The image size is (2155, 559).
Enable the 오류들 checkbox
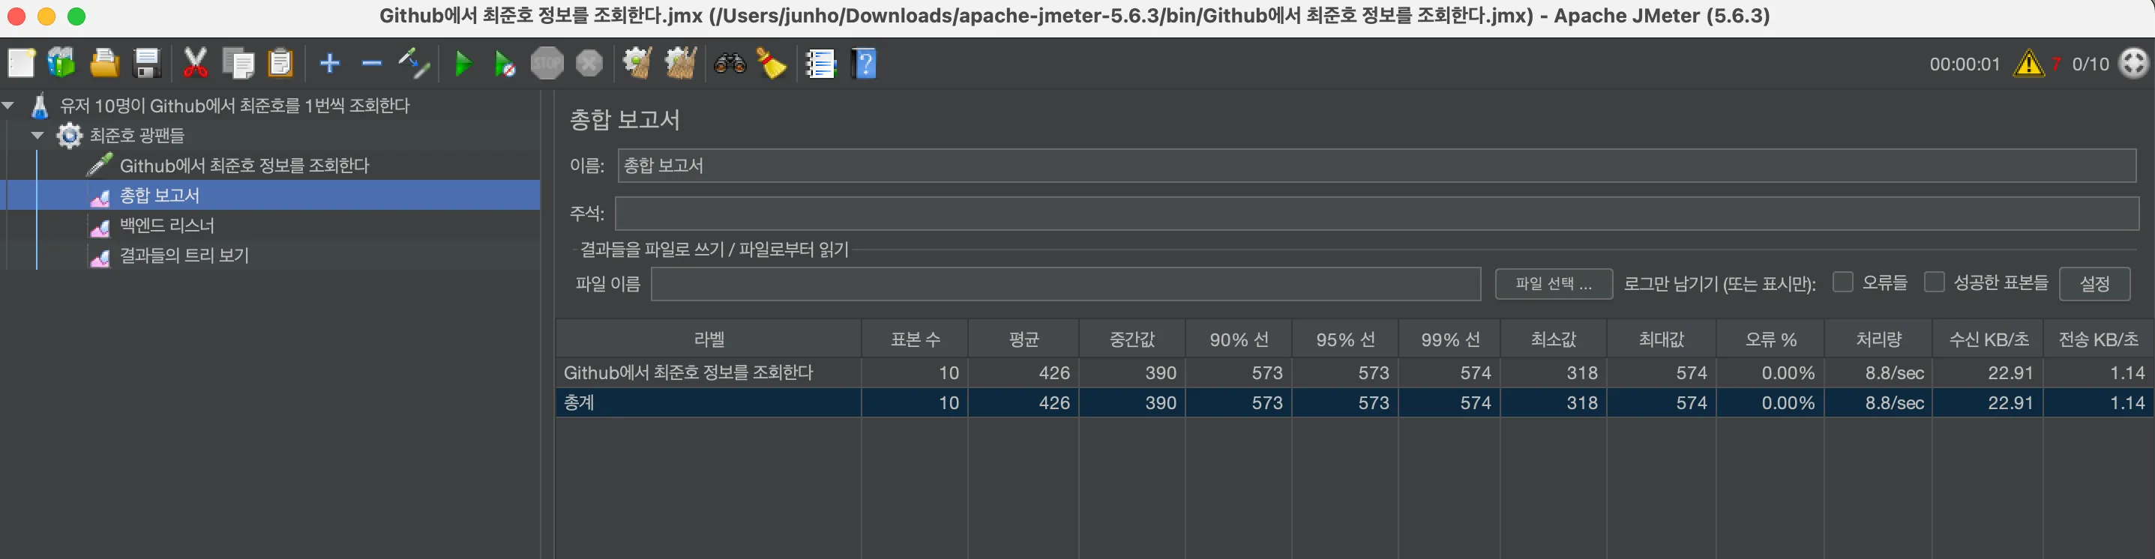pos(1842,282)
